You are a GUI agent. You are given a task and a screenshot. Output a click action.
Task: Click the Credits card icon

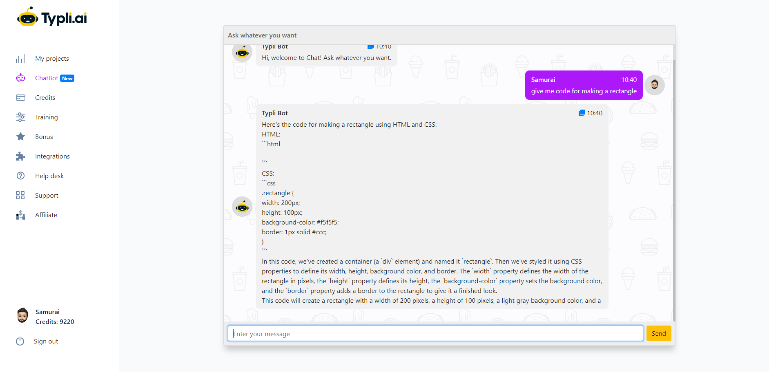[20, 97]
